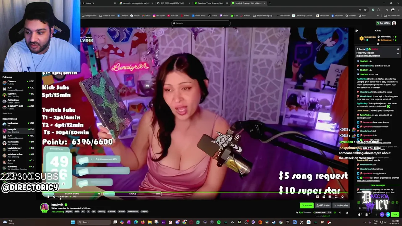Bookmark this page with the star icon
This screenshot has width=402, height=226.
click(x=365, y=10)
